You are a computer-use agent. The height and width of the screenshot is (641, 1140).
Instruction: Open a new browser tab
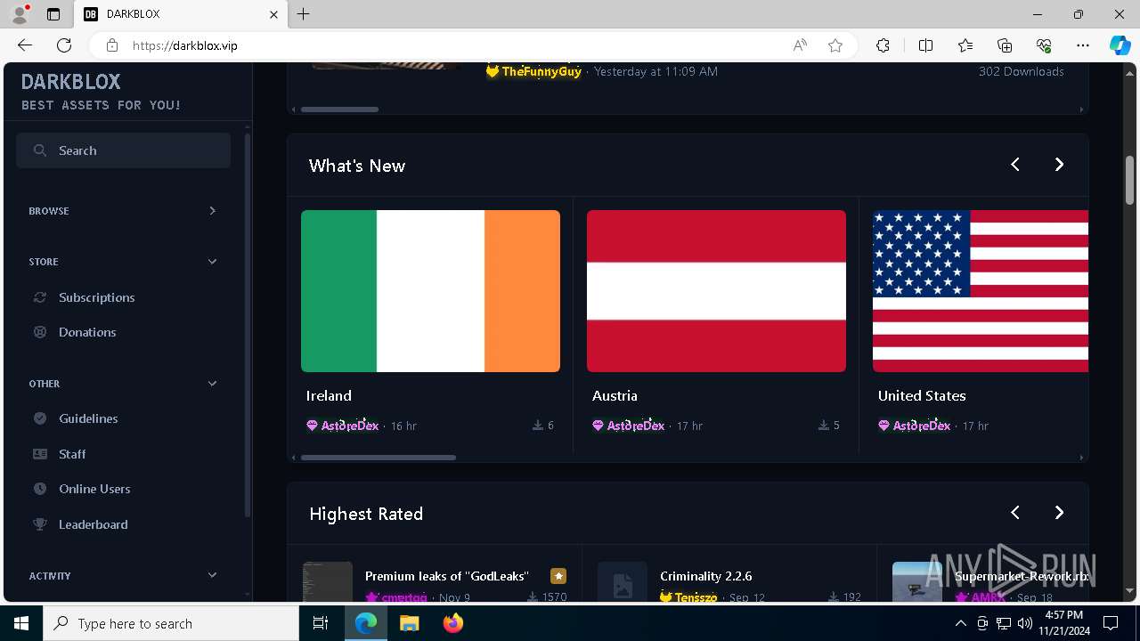pyautogui.click(x=304, y=14)
